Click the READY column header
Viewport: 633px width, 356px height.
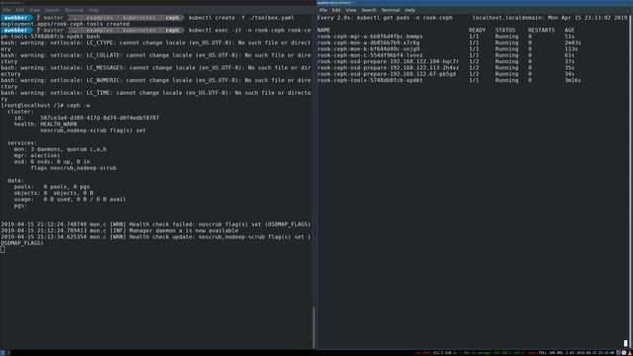tap(477, 31)
